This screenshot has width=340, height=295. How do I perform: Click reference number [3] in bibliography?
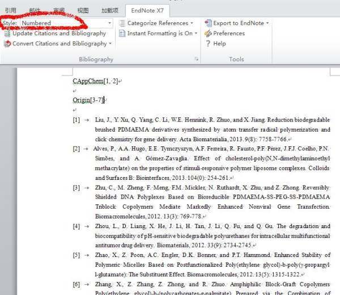click(x=76, y=188)
